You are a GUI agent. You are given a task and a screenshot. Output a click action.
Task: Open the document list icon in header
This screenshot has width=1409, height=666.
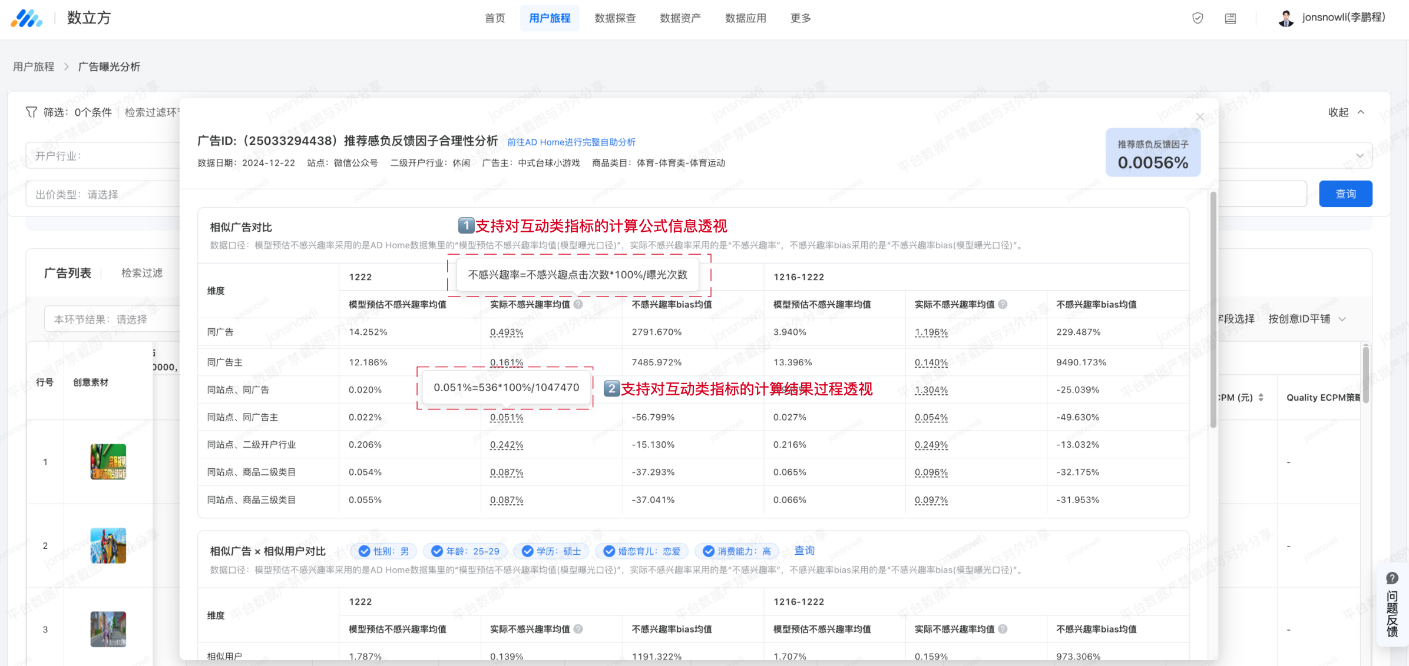1231,19
